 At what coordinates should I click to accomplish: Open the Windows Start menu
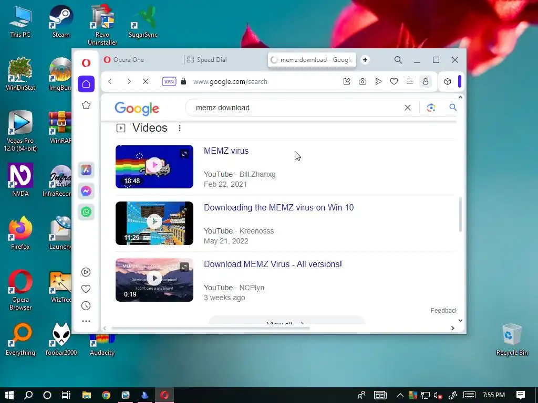click(9, 395)
